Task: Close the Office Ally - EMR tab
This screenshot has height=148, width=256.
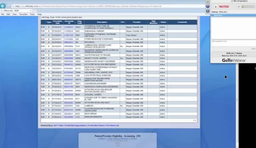Action: click(31, 11)
